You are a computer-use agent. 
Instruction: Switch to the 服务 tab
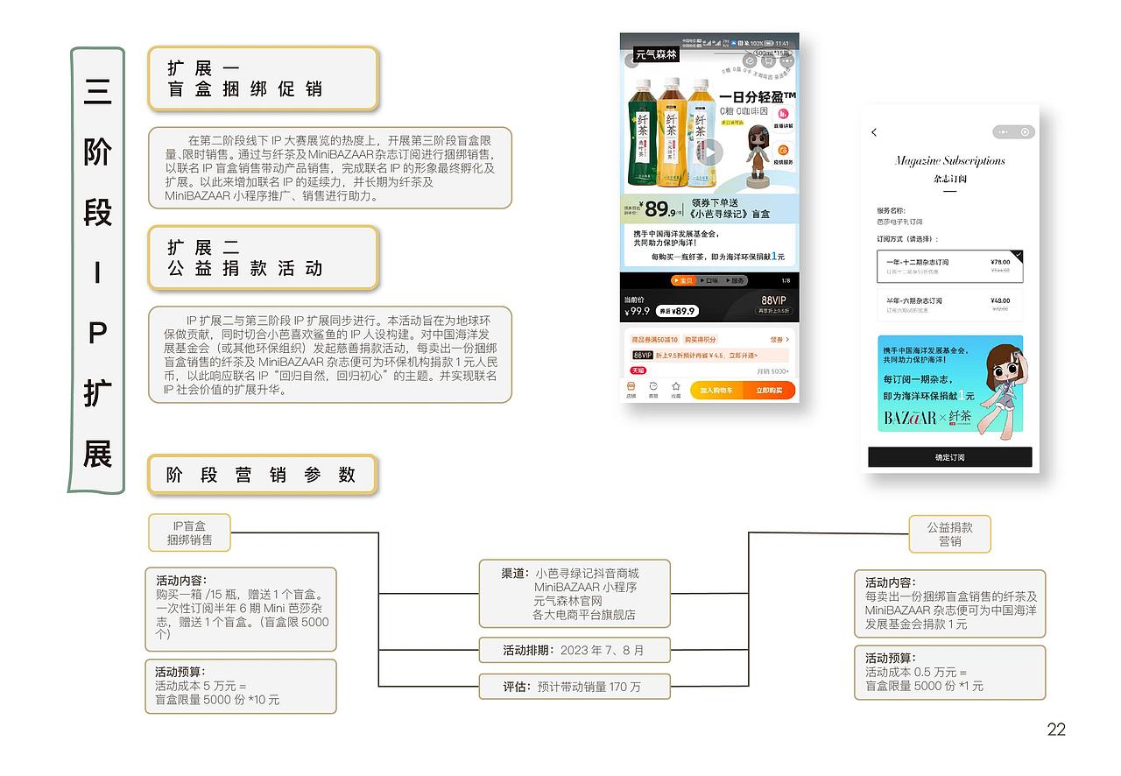point(735,280)
